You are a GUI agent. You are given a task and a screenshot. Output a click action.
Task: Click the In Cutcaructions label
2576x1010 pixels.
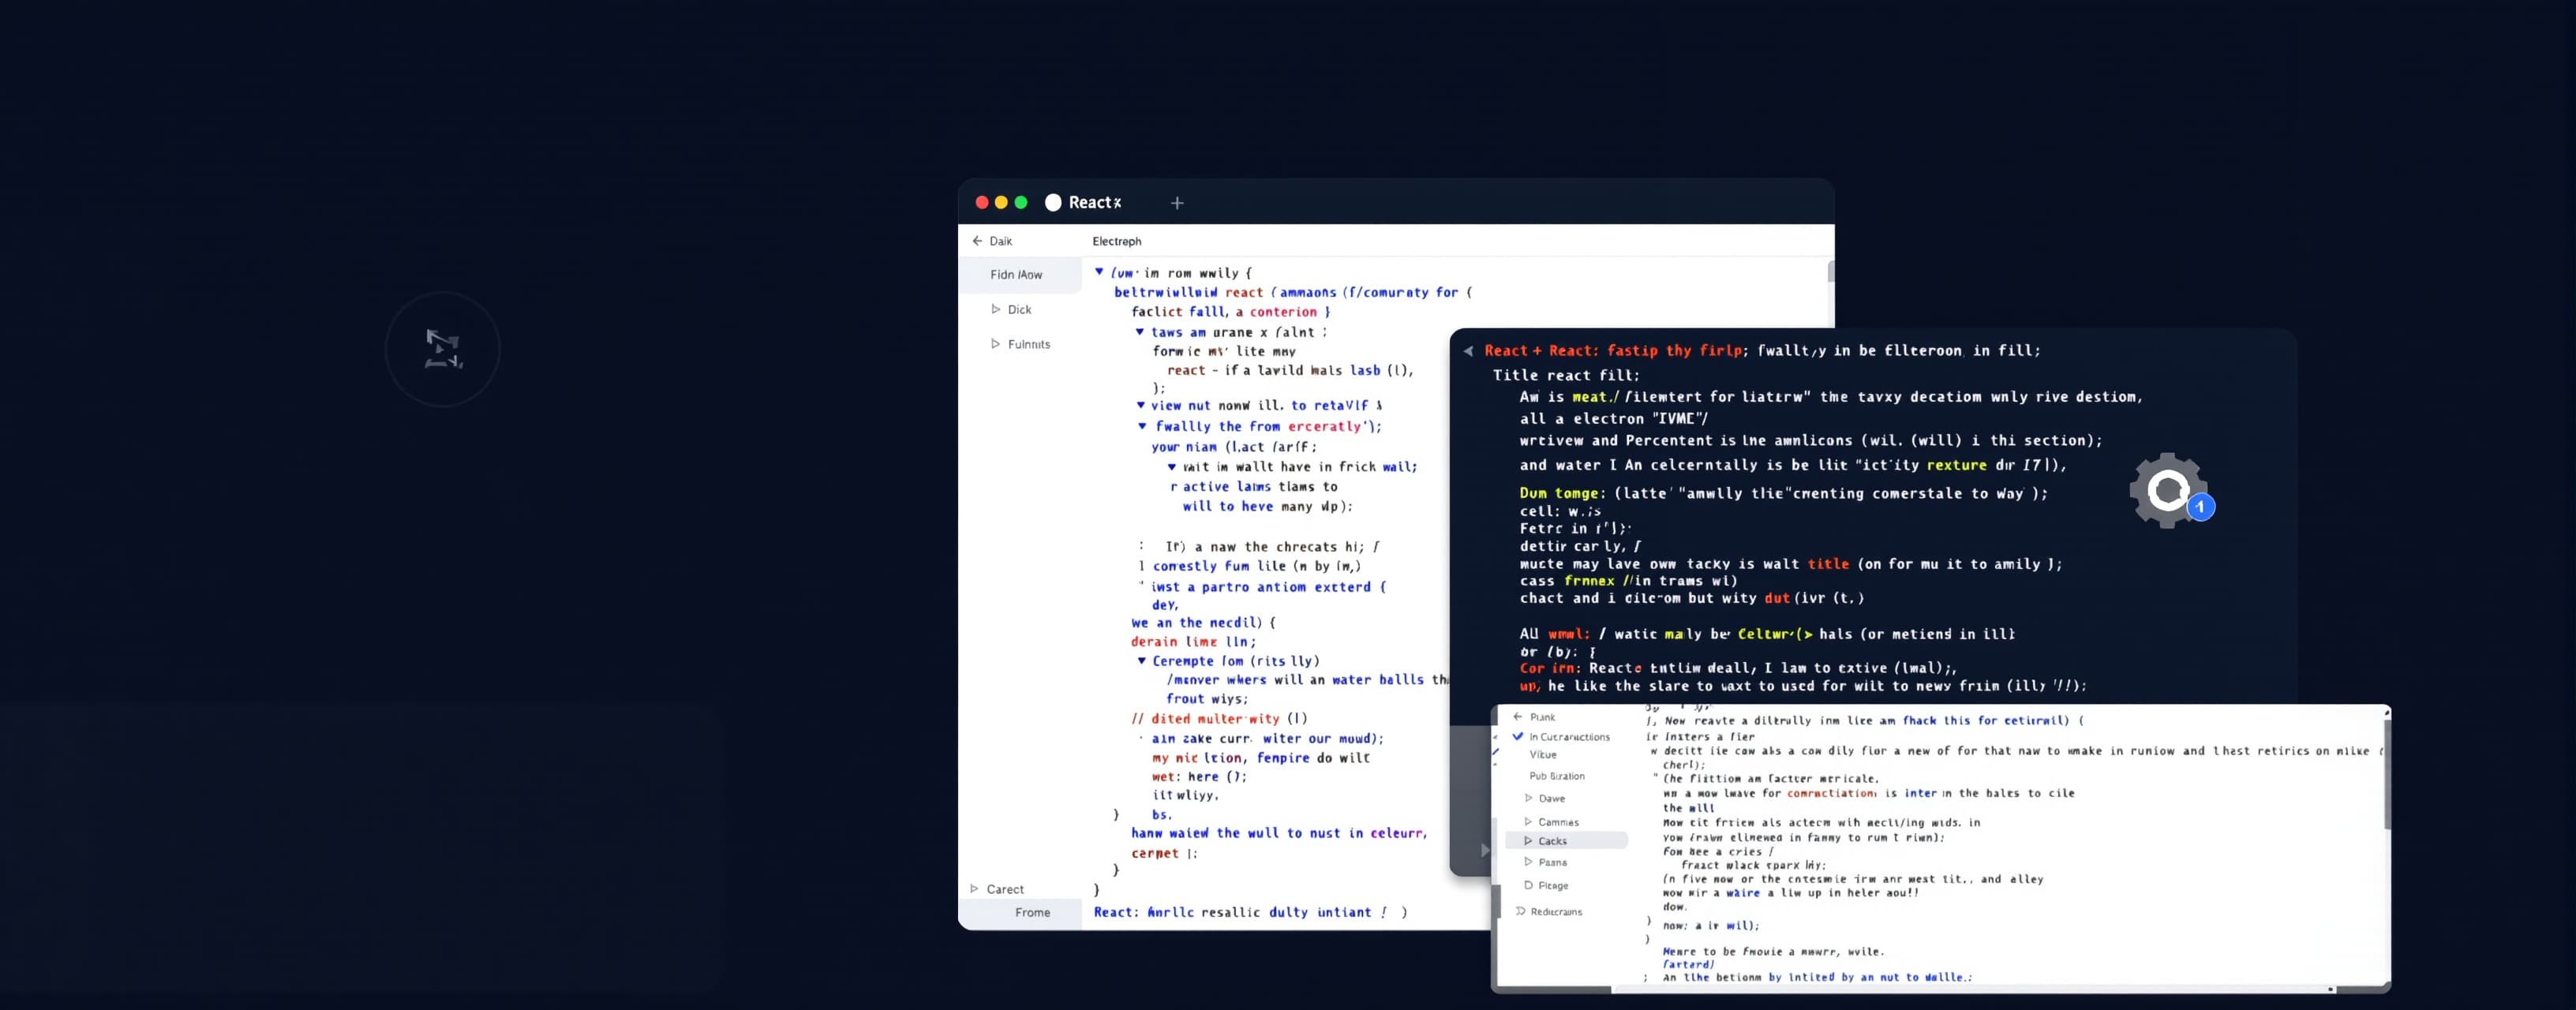(1569, 737)
